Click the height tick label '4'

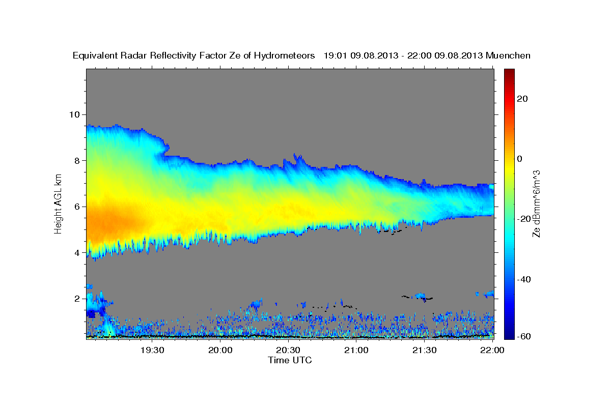point(76,253)
